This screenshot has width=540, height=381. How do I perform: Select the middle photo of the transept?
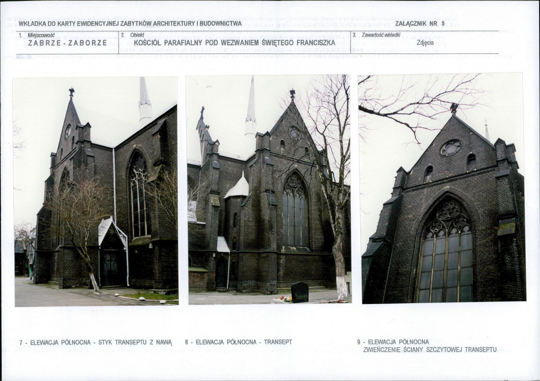pos(269,189)
